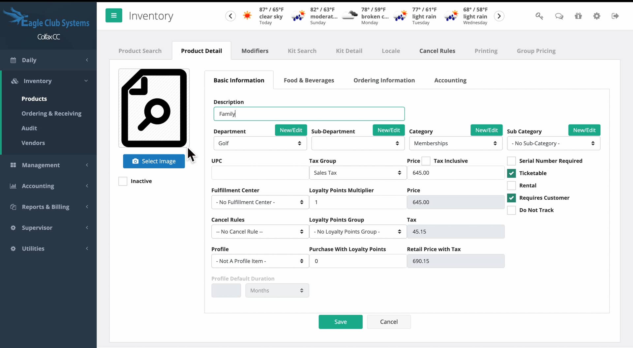Image resolution: width=633 pixels, height=348 pixels.
Task: Switch to the Food & Beverages tab
Action: (309, 80)
